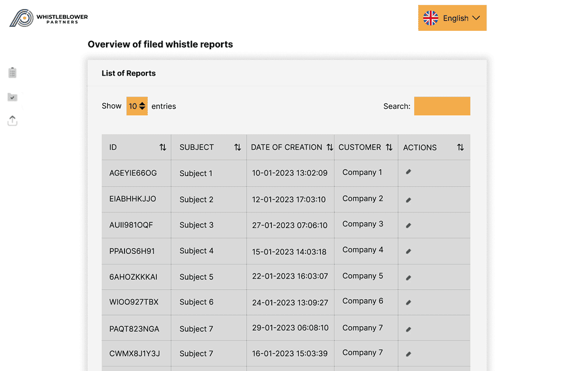
Task: Edit report 6AHOZKKKAI with pencil icon
Action: point(409,278)
